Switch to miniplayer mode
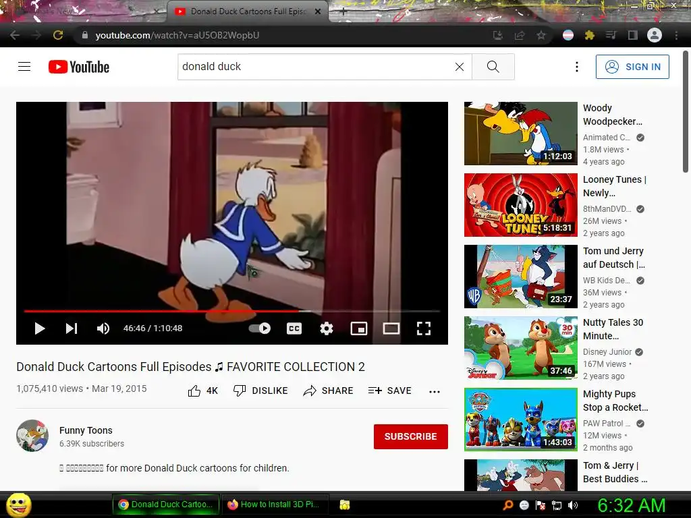Image resolution: width=691 pixels, height=518 pixels. pyautogui.click(x=359, y=328)
